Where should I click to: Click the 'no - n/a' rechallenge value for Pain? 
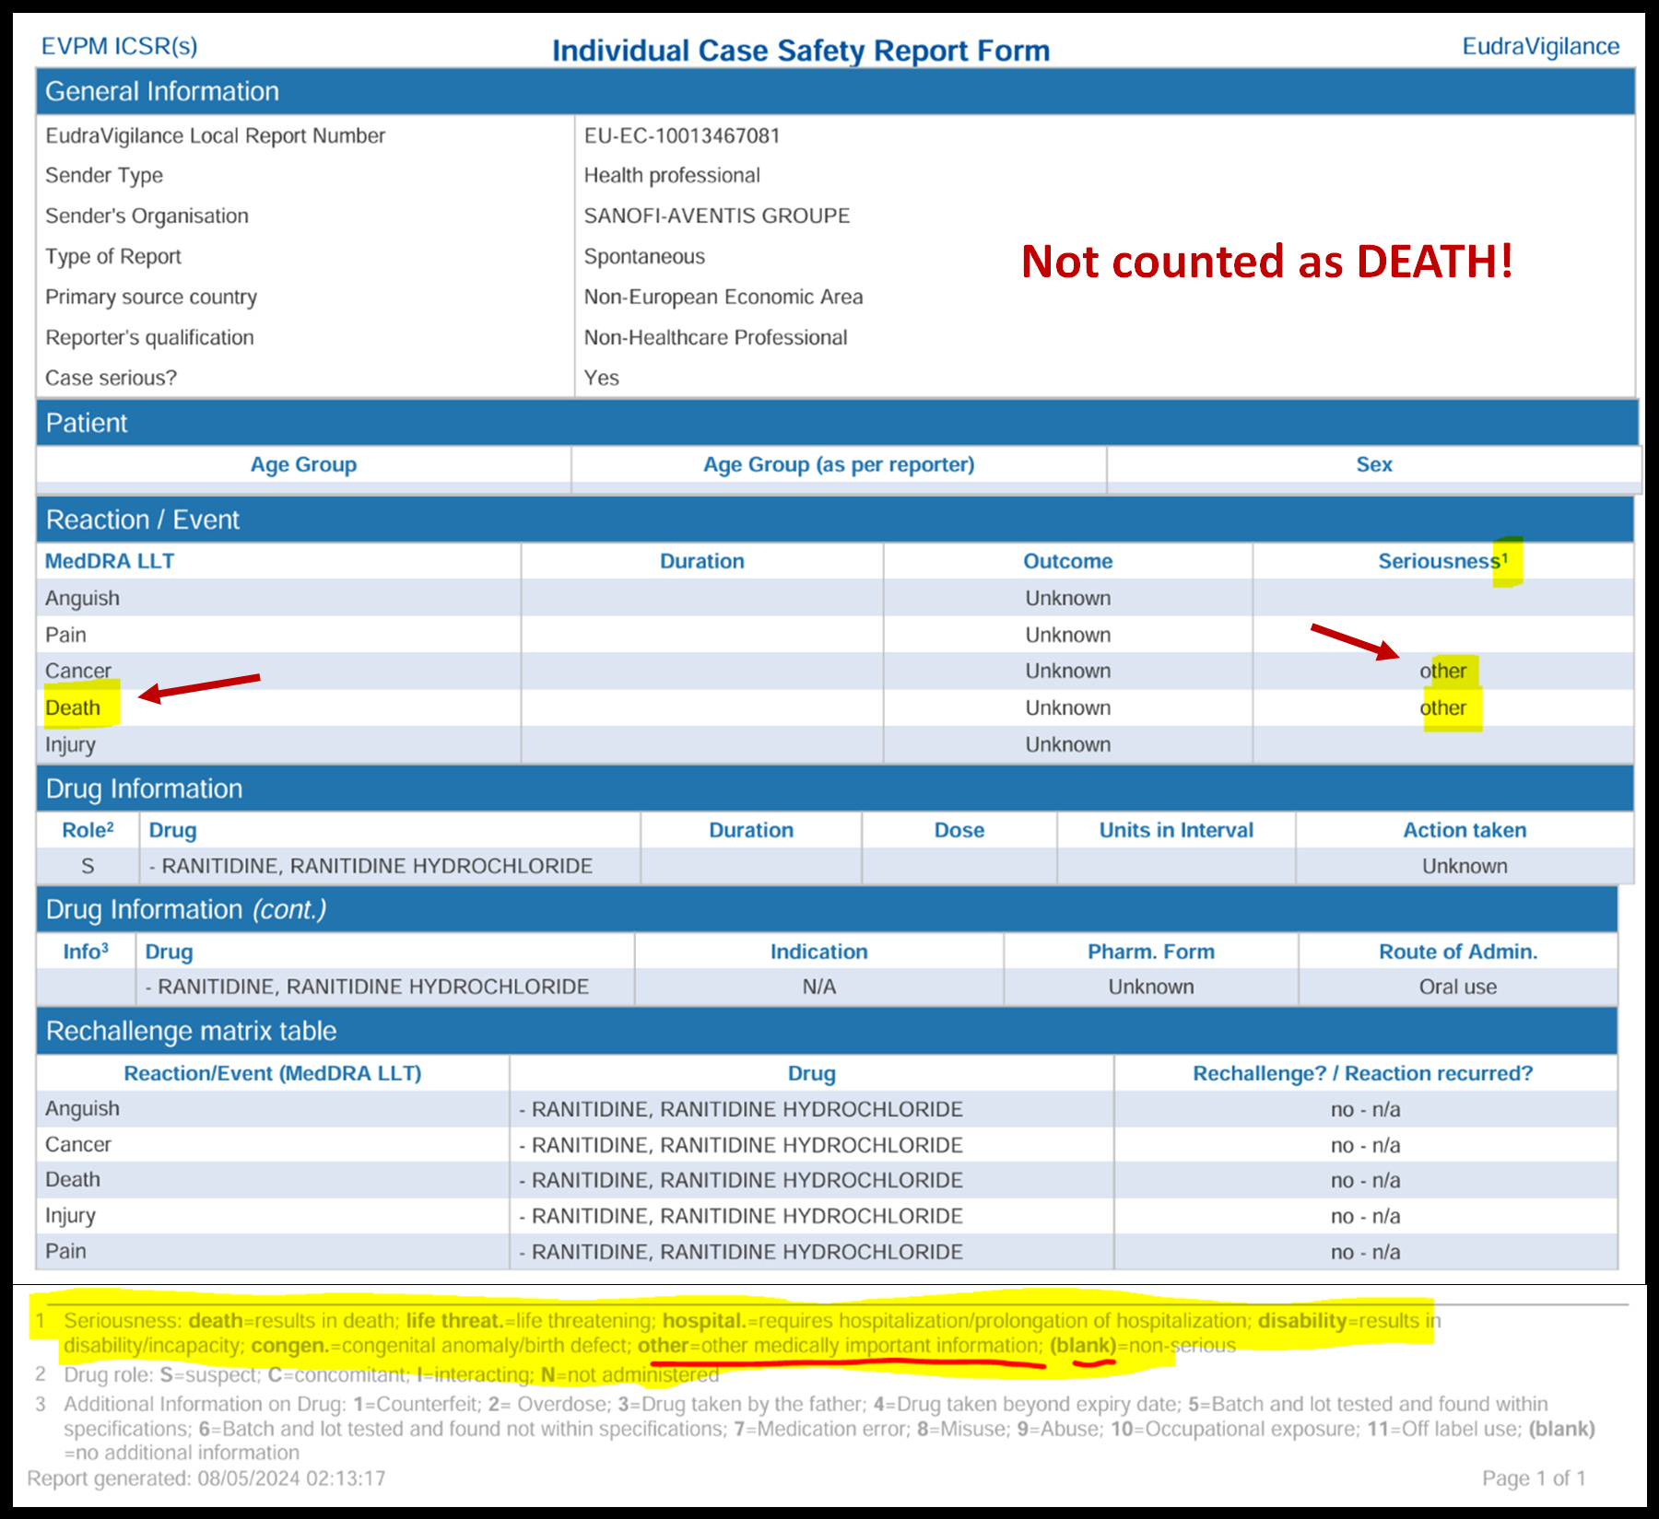point(1365,1253)
